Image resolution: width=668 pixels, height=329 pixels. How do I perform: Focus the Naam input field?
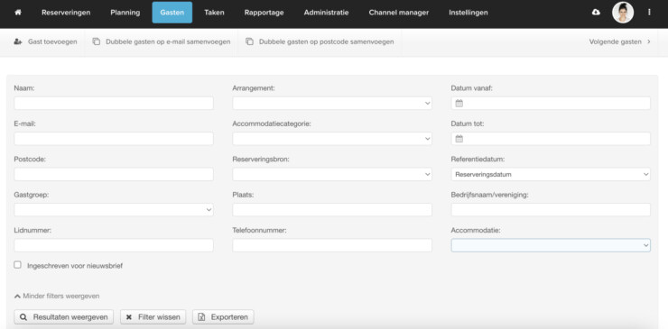click(114, 103)
